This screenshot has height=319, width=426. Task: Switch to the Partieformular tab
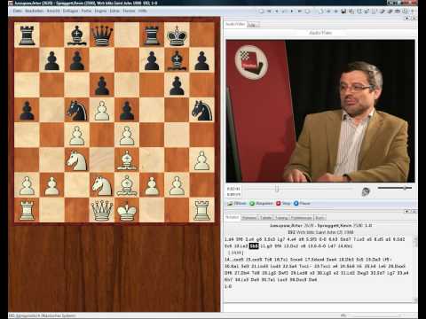tap(301, 218)
